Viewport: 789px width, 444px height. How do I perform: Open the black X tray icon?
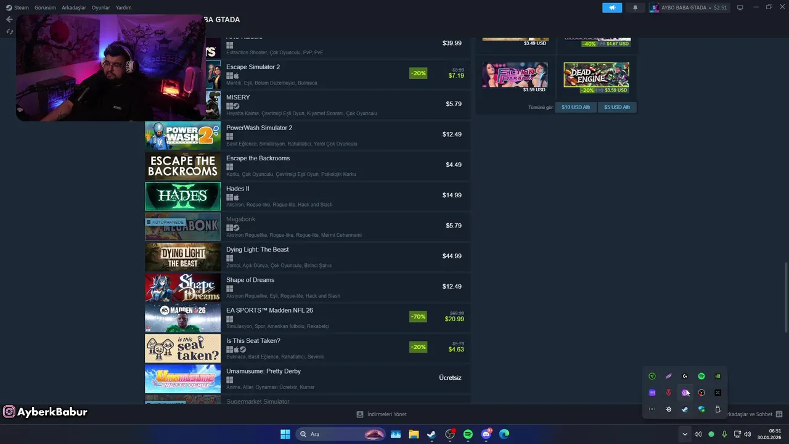tap(717, 393)
